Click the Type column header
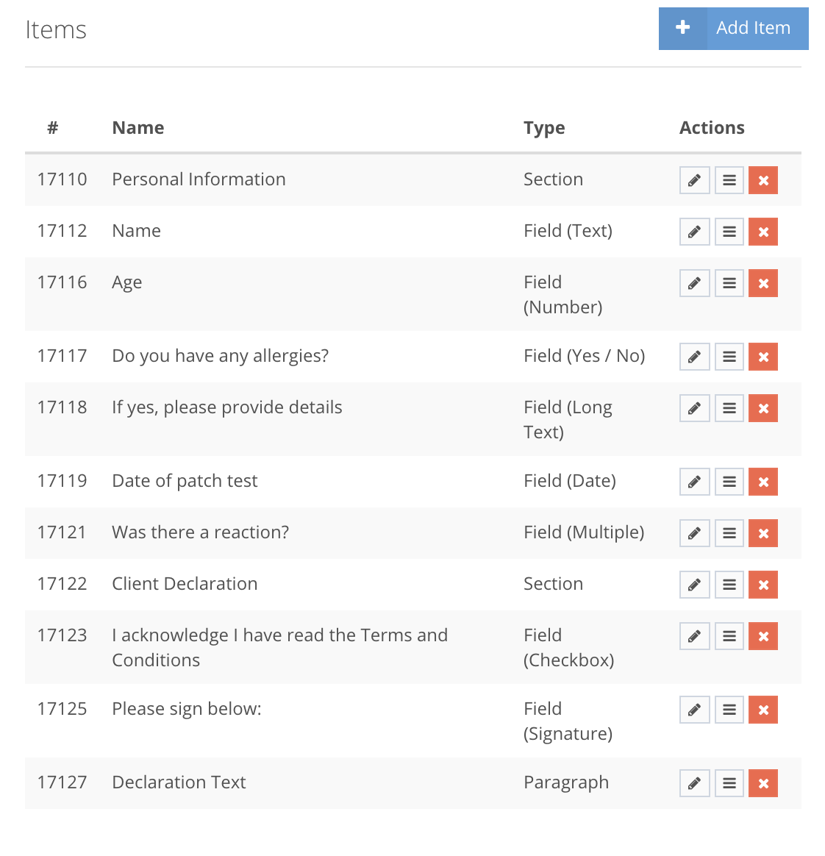825x856 pixels. (x=544, y=128)
